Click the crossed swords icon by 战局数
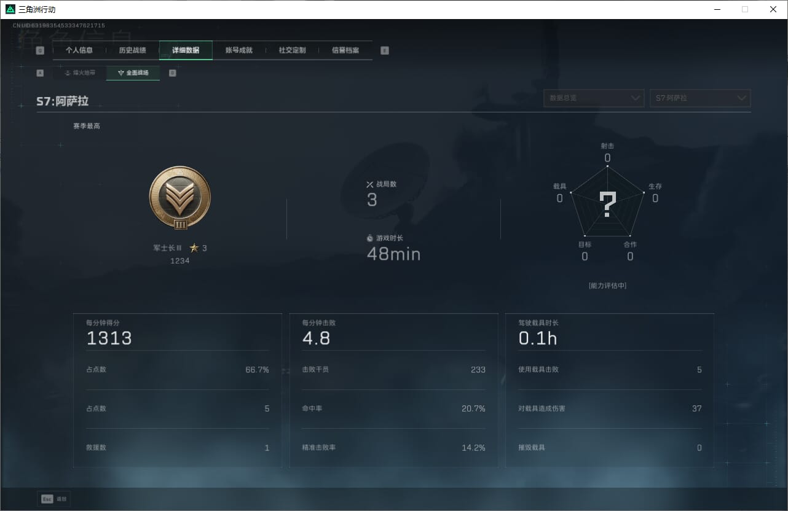Image resolution: width=788 pixels, height=511 pixels. [x=370, y=184]
